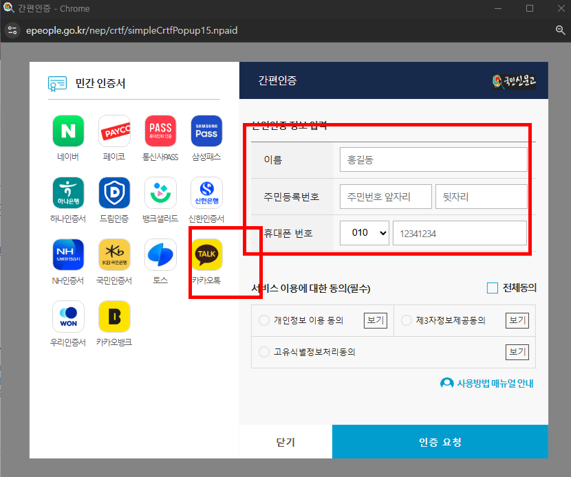The image size is (571, 477).
Task: Select the Naver certificate icon
Action: click(67, 131)
